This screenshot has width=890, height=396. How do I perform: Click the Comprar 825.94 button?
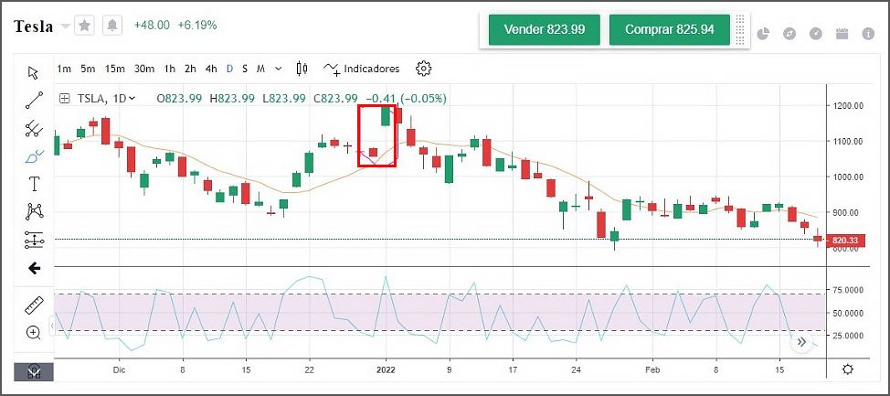point(670,29)
